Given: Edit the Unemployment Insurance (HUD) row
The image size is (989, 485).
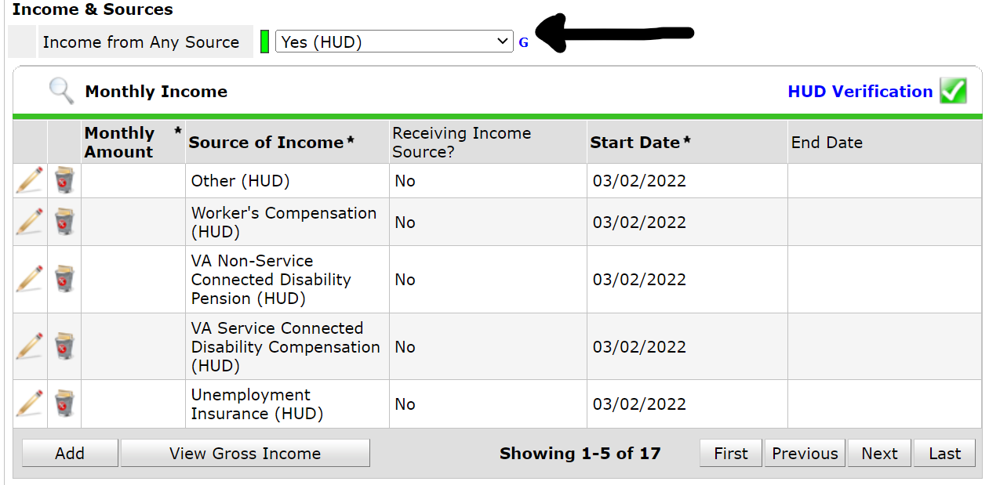Looking at the screenshot, I should coord(29,404).
